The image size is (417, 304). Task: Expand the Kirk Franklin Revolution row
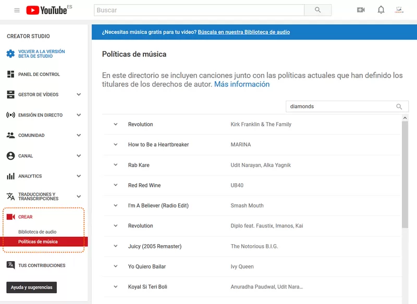[x=116, y=124]
